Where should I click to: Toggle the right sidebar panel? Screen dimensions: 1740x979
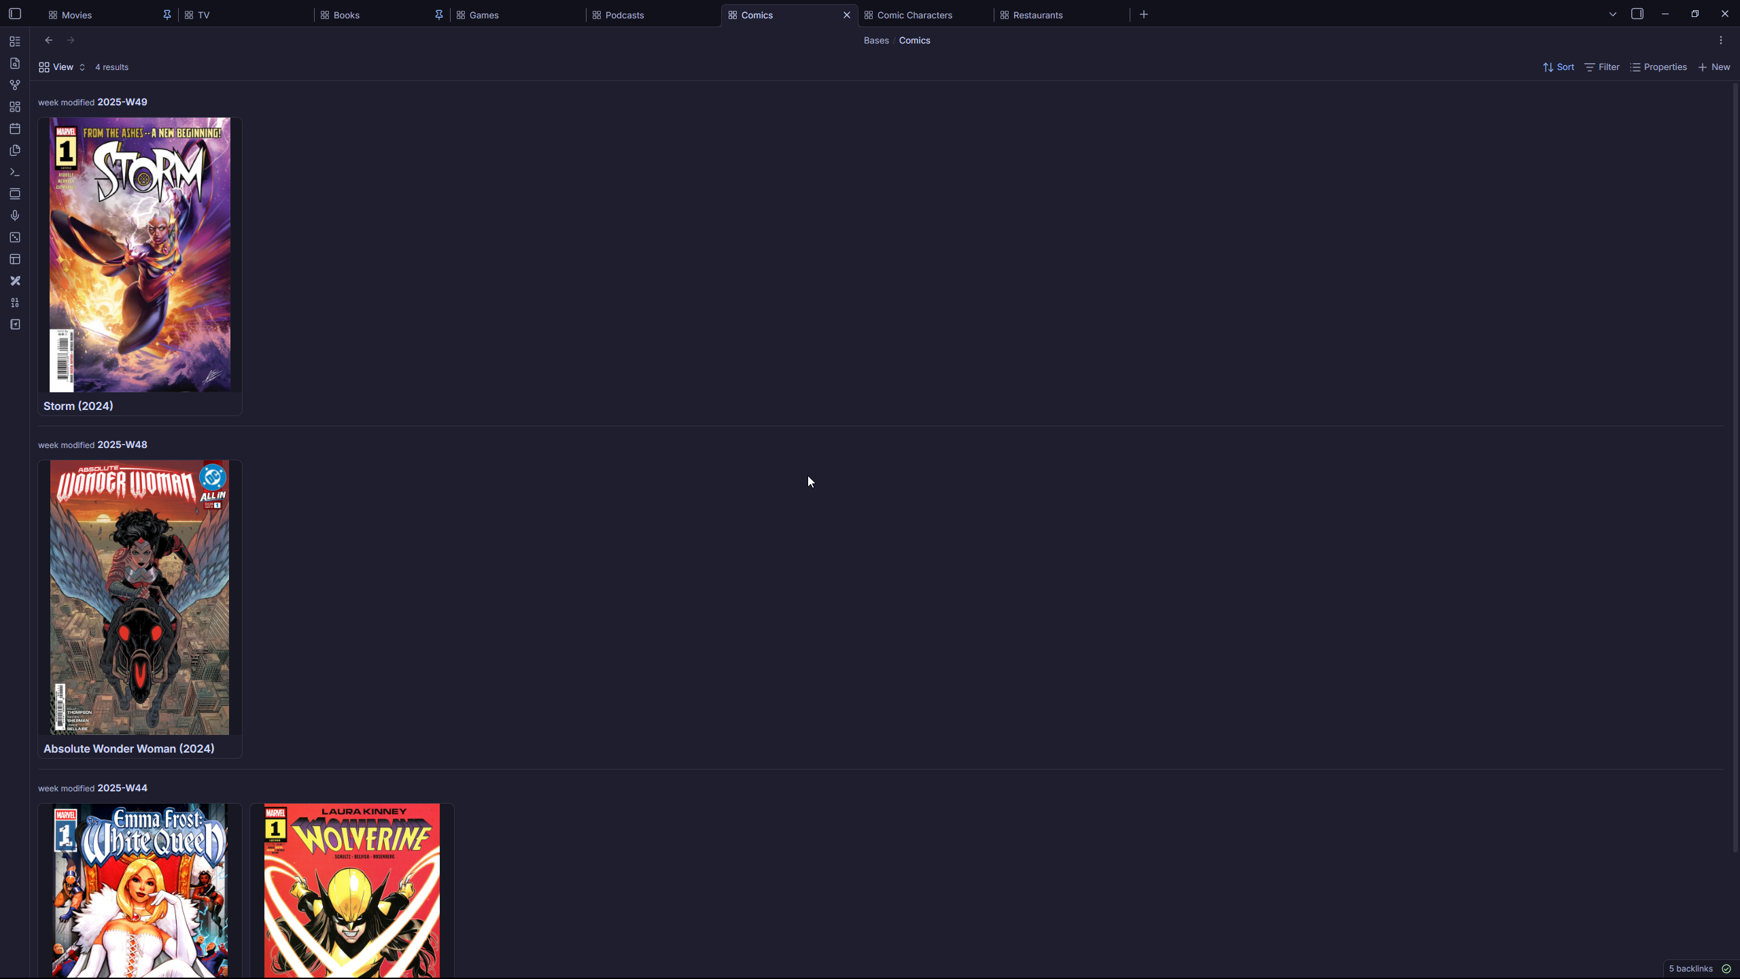point(1637,14)
